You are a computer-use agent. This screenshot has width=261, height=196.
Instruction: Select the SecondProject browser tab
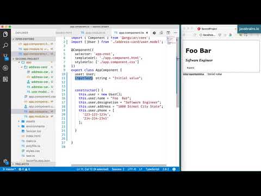[x=209, y=29]
